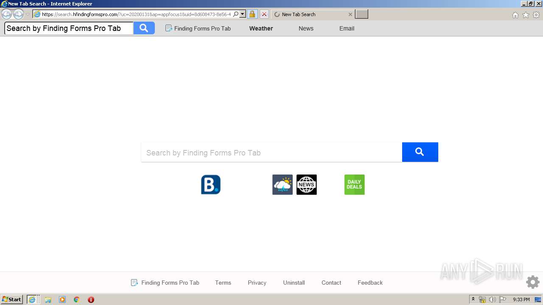This screenshot has height=305, width=543.
Task: Click the volume speaker tray icon
Action: click(493, 299)
